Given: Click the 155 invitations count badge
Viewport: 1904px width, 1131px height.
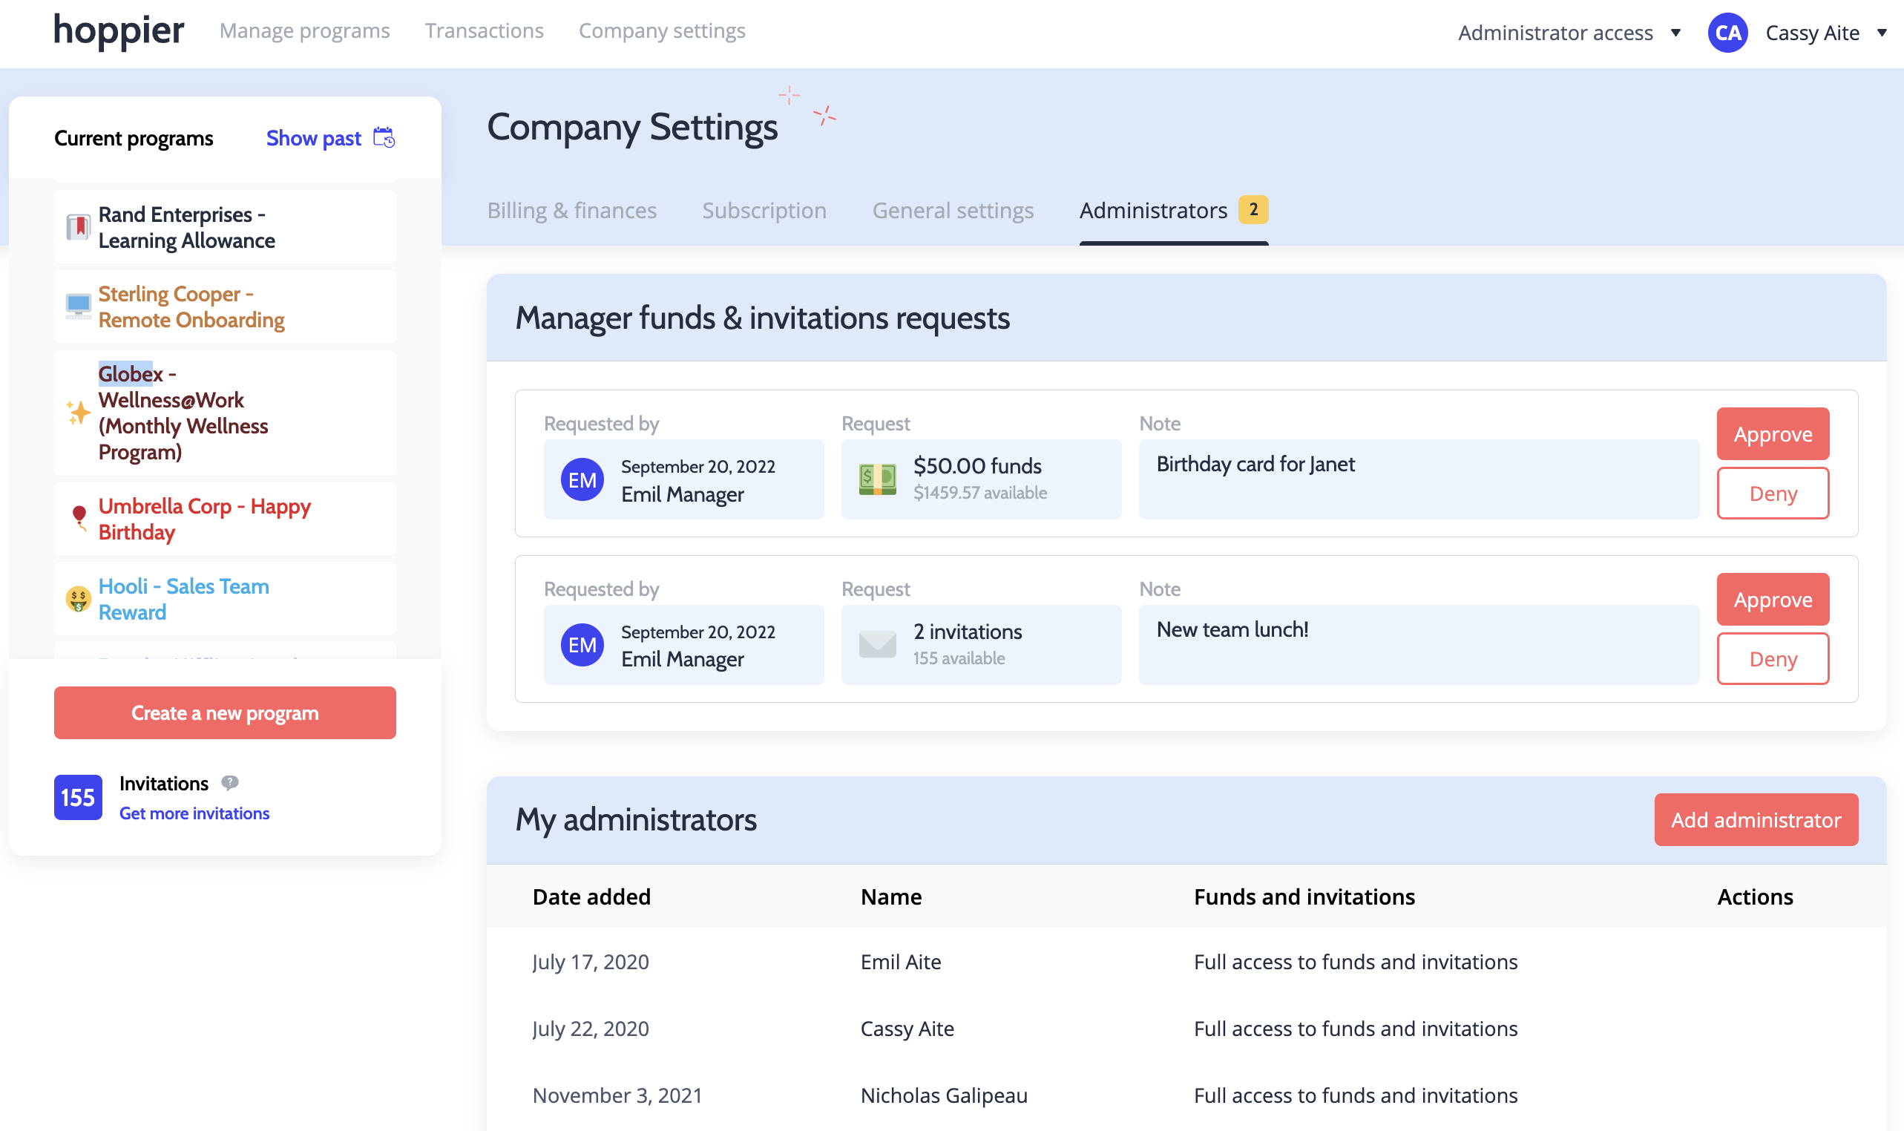Looking at the screenshot, I should pos(78,797).
